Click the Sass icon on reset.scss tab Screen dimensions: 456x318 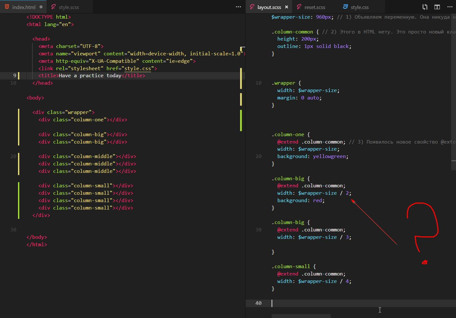click(x=299, y=7)
